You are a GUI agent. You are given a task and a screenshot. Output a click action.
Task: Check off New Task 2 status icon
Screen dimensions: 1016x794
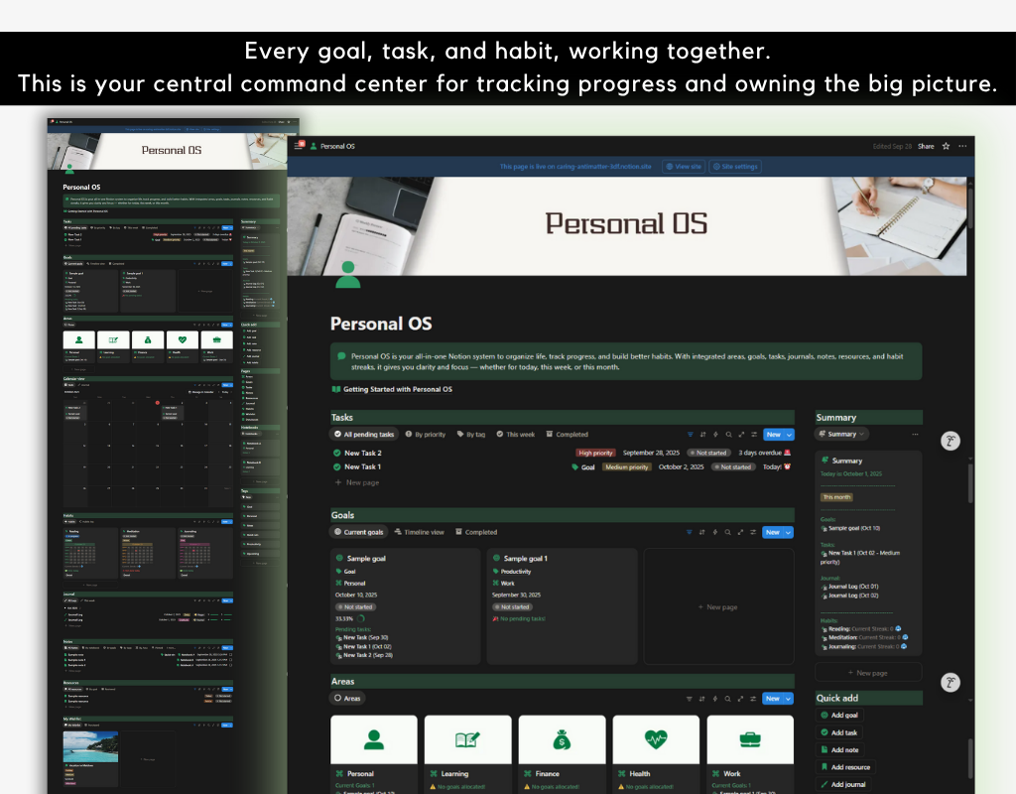pos(337,453)
